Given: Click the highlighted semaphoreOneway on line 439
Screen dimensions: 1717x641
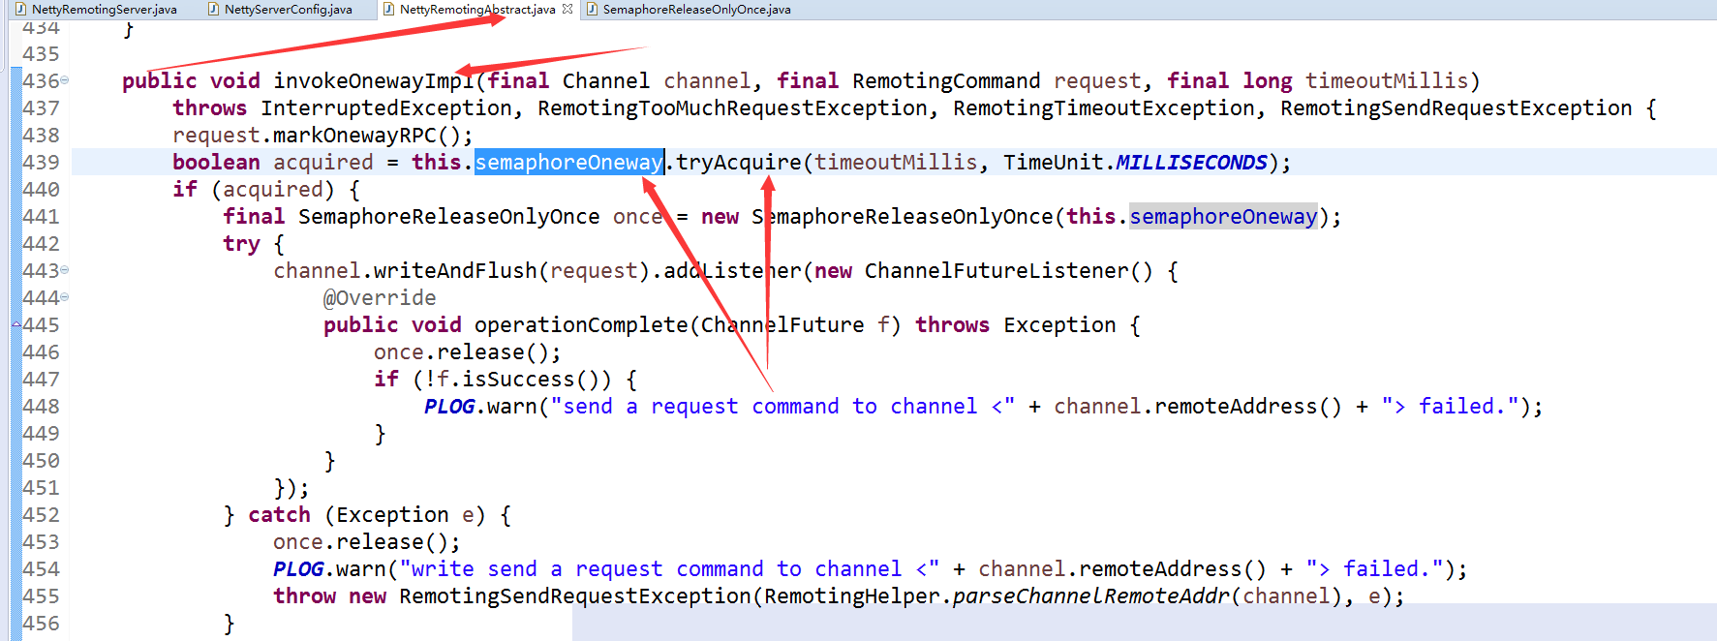Looking at the screenshot, I should [x=568, y=162].
